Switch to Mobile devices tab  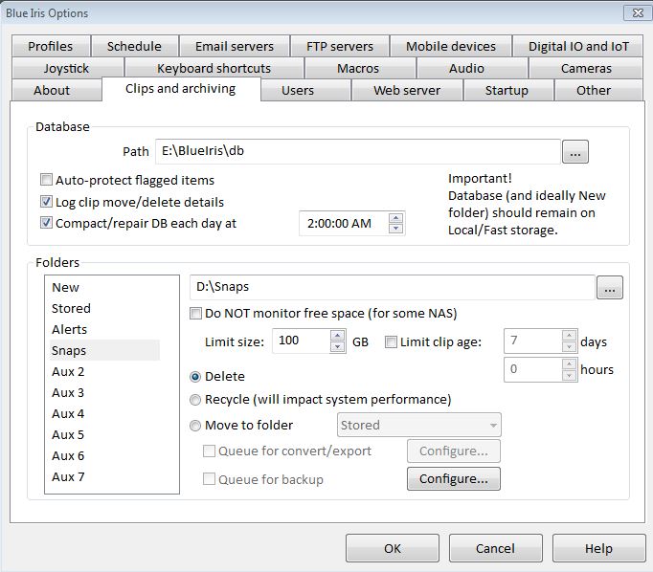click(451, 46)
